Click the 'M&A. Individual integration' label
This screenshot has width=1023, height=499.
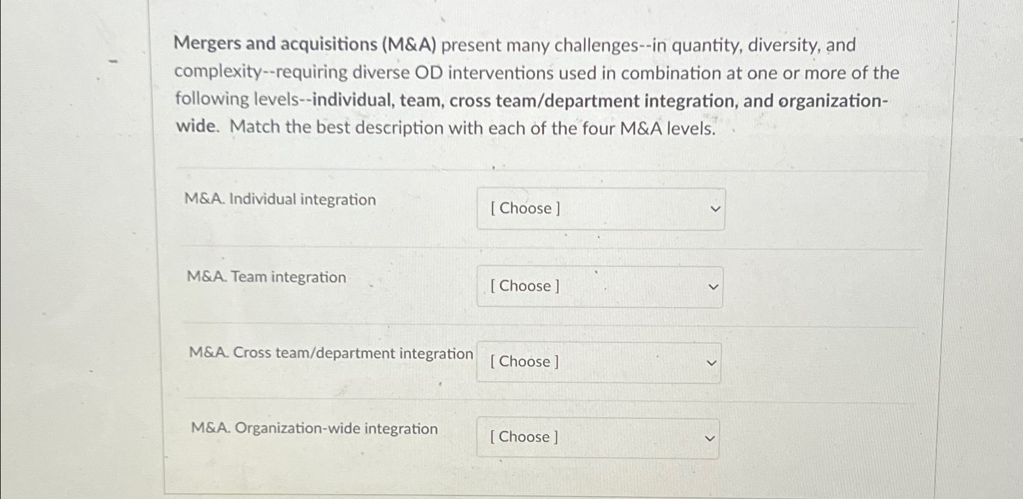[x=281, y=200]
